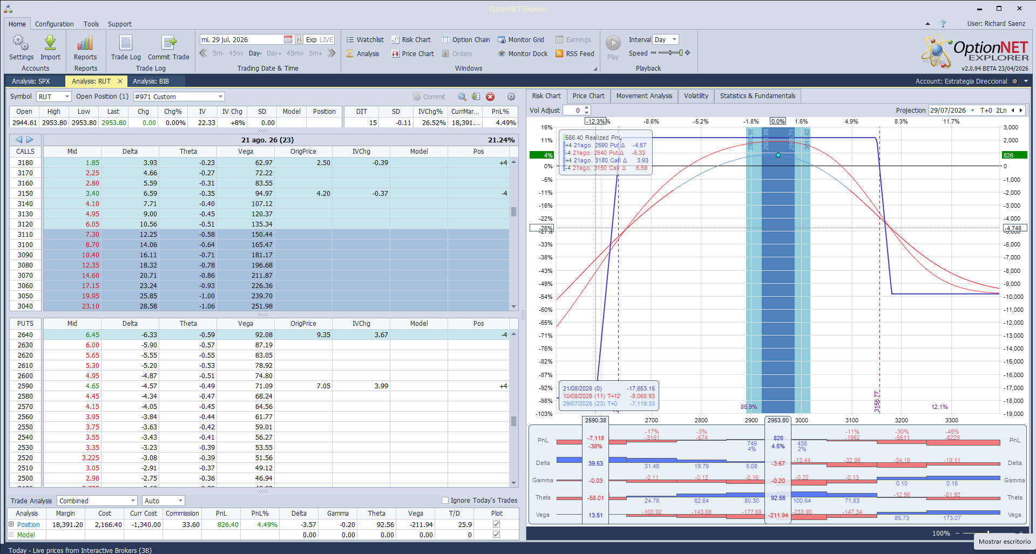Open the Tools menu
Image resolution: width=1036 pixels, height=554 pixels.
[91, 24]
